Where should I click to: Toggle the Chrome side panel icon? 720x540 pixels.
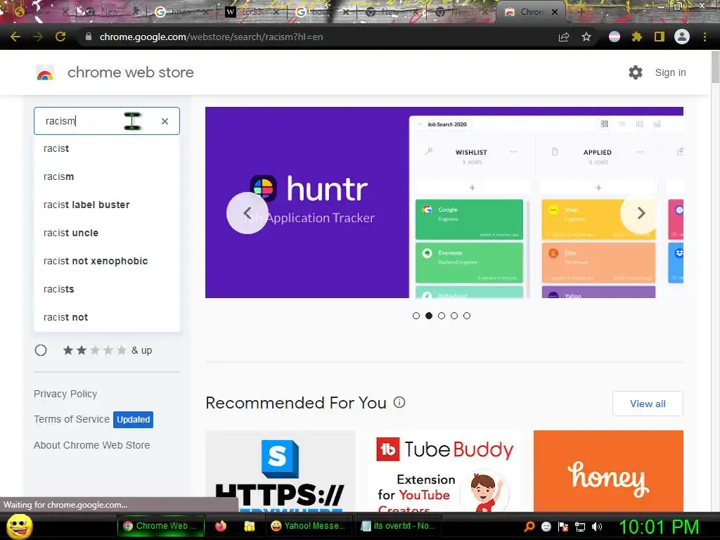pyautogui.click(x=660, y=37)
